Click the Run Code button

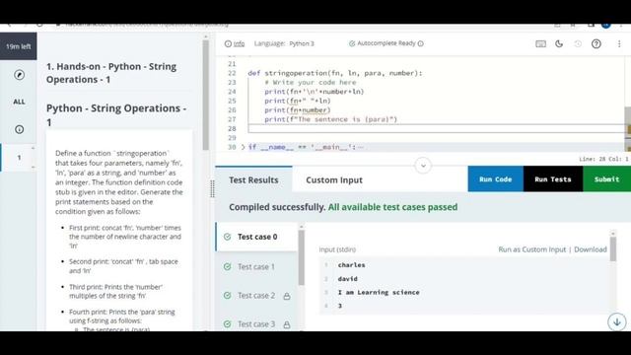point(495,179)
